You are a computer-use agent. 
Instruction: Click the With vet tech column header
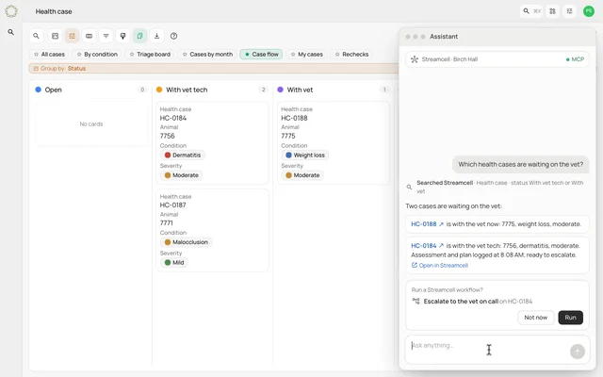point(187,90)
